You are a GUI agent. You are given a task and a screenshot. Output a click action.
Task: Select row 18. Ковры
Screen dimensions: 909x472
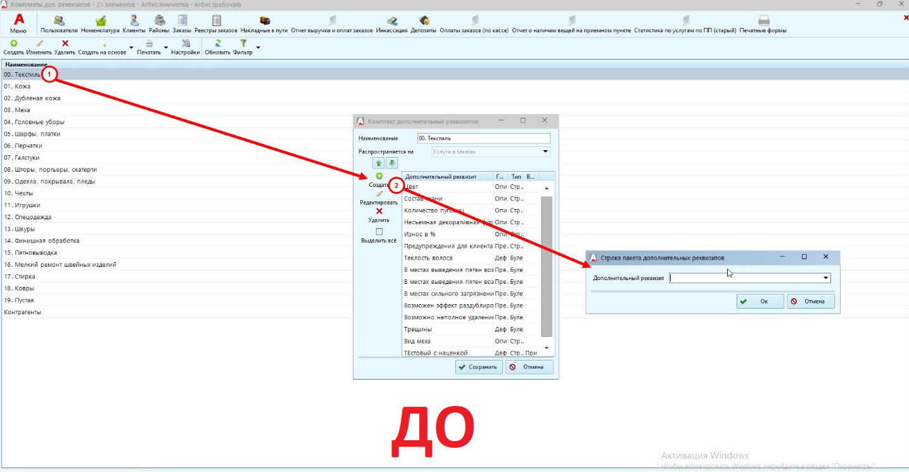click(x=454, y=288)
